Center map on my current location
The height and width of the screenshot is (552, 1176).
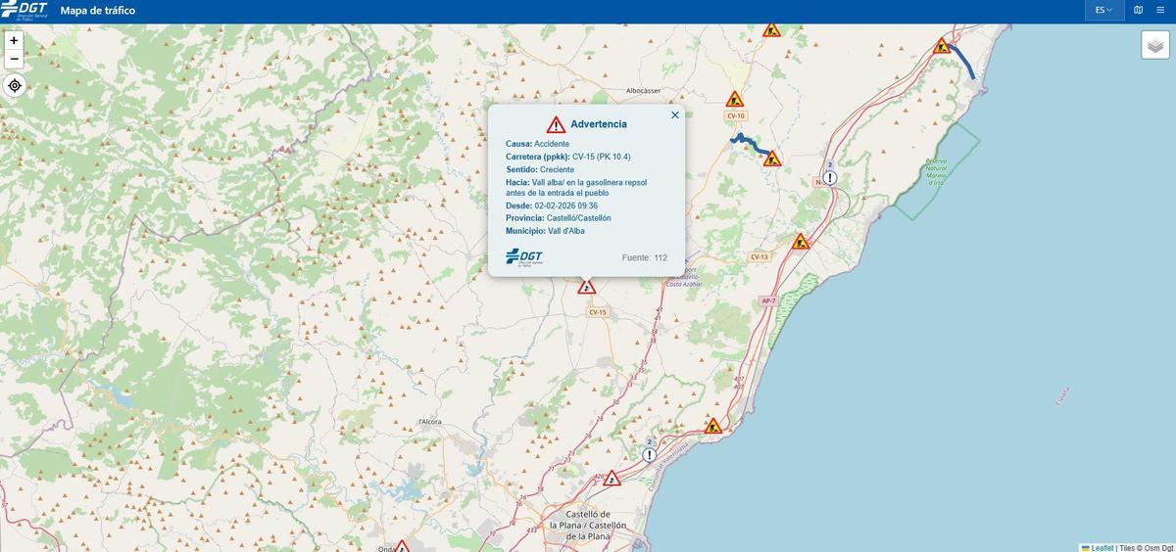[14, 85]
